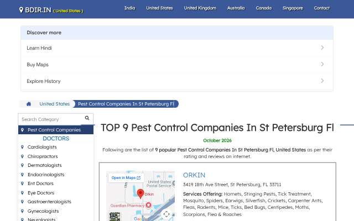Expand the Buy Maps chevron arrow
The height and width of the screenshot is (221, 354).
pyautogui.click(x=322, y=64)
